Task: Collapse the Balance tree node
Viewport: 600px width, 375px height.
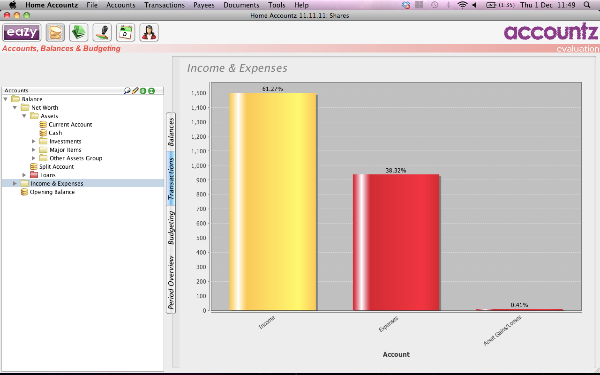Action: pos(6,99)
